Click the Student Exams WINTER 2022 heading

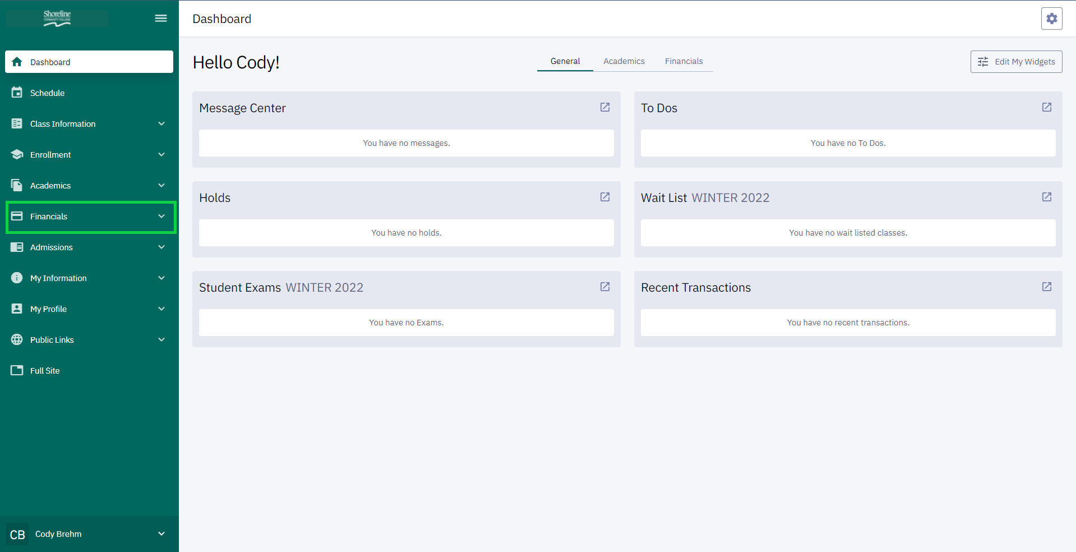[x=281, y=287]
